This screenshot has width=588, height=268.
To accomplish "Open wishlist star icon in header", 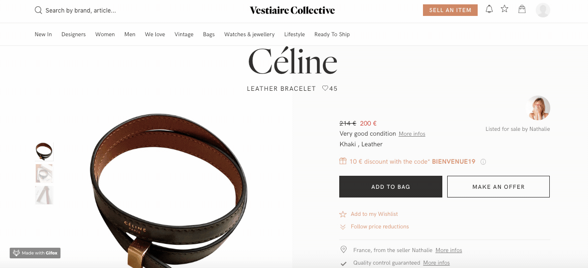I will 505,9.
